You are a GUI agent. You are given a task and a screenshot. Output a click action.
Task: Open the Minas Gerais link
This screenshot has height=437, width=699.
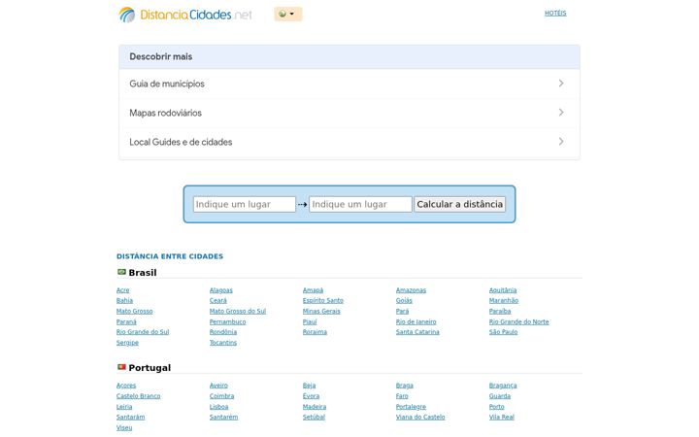point(321,312)
